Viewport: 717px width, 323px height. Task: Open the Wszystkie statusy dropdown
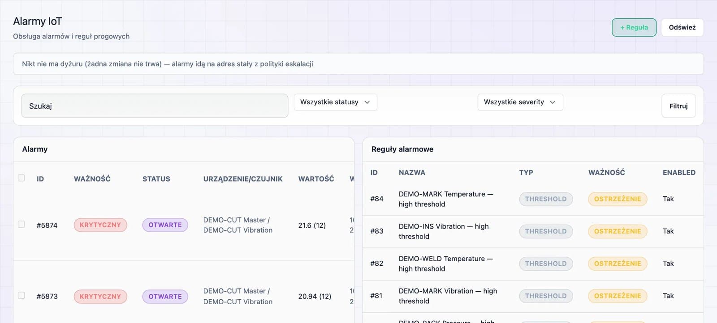click(335, 102)
